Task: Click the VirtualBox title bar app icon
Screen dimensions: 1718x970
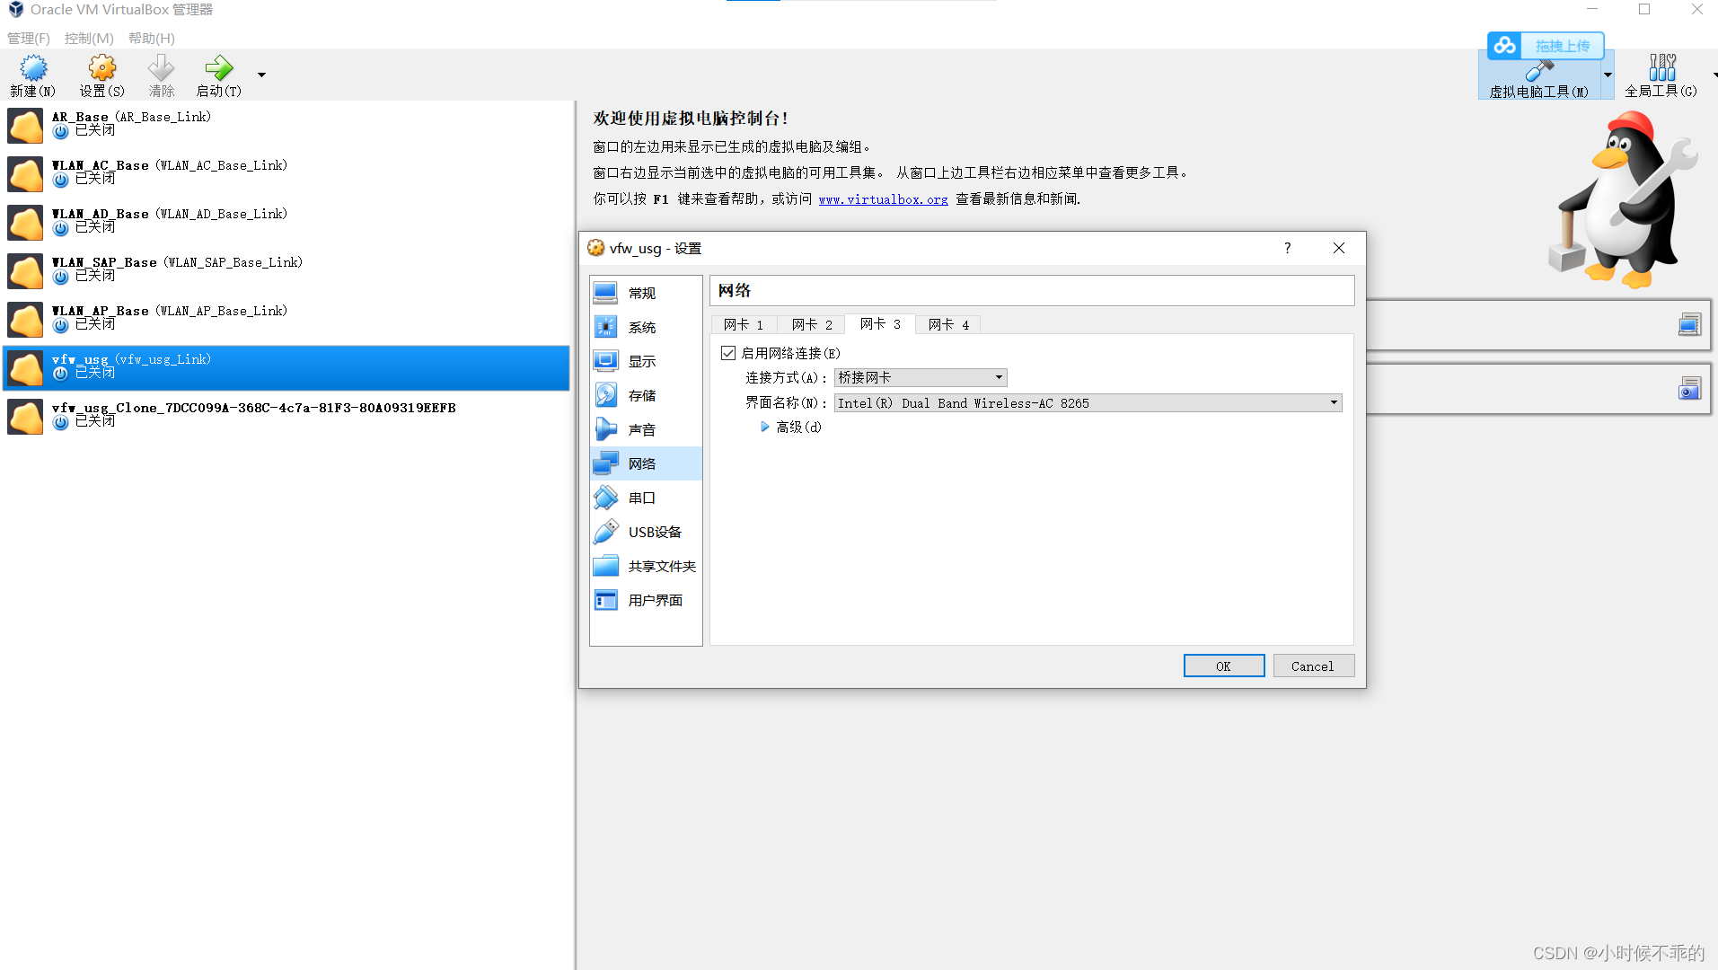Action: tap(15, 9)
